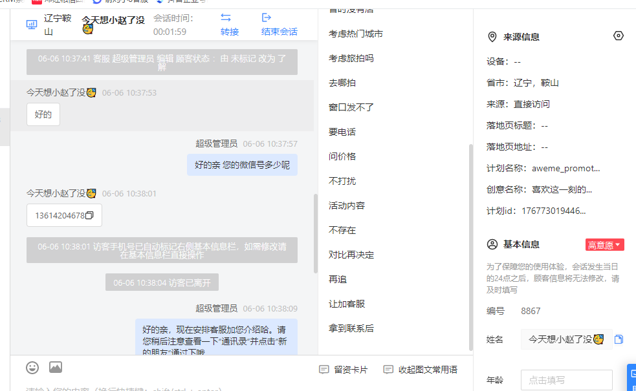Image resolution: width=636 pixels, height=391 pixels.
Task: Open the emoji picker
Action: (x=32, y=368)
